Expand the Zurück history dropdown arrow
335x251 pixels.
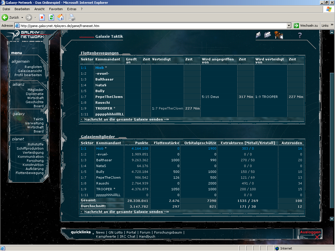[x=22, y=17]
